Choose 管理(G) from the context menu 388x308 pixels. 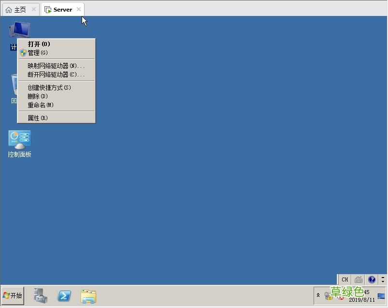(x=38, y=52)
